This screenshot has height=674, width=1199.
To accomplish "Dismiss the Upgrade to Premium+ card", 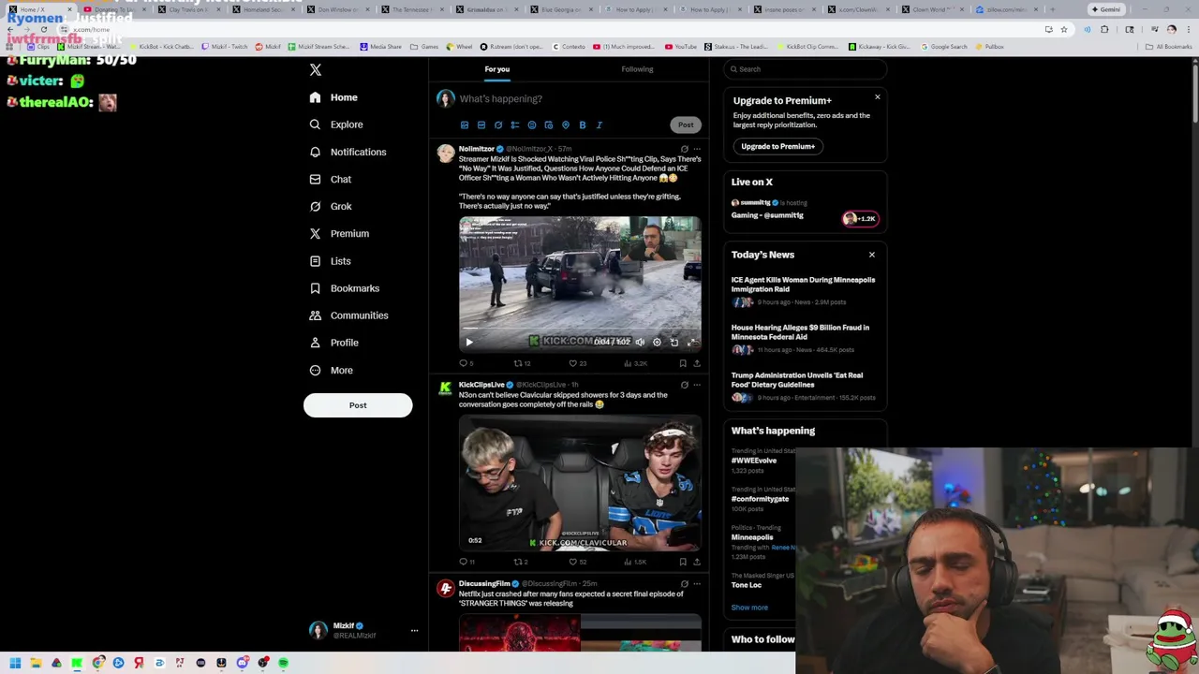I will click(878, 97).
